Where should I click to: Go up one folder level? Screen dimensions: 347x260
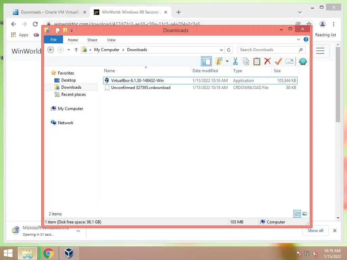76,50
